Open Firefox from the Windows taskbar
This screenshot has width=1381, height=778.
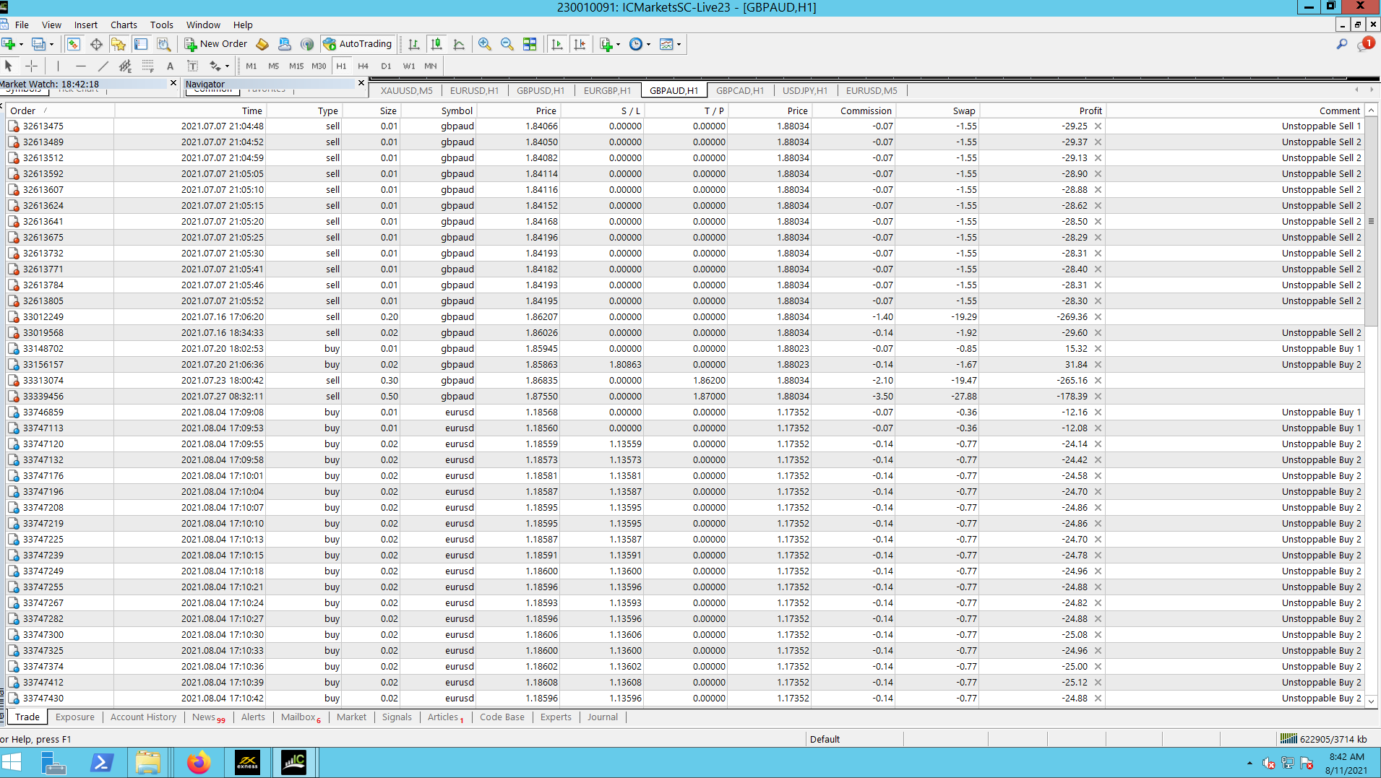click(199, 762)
